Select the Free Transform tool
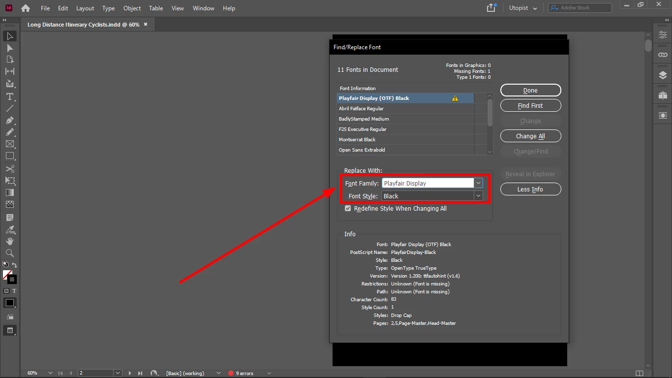Screen dimensions: 672x378 pos(10,181)
